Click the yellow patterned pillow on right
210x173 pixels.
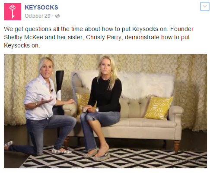coord(159,108)
